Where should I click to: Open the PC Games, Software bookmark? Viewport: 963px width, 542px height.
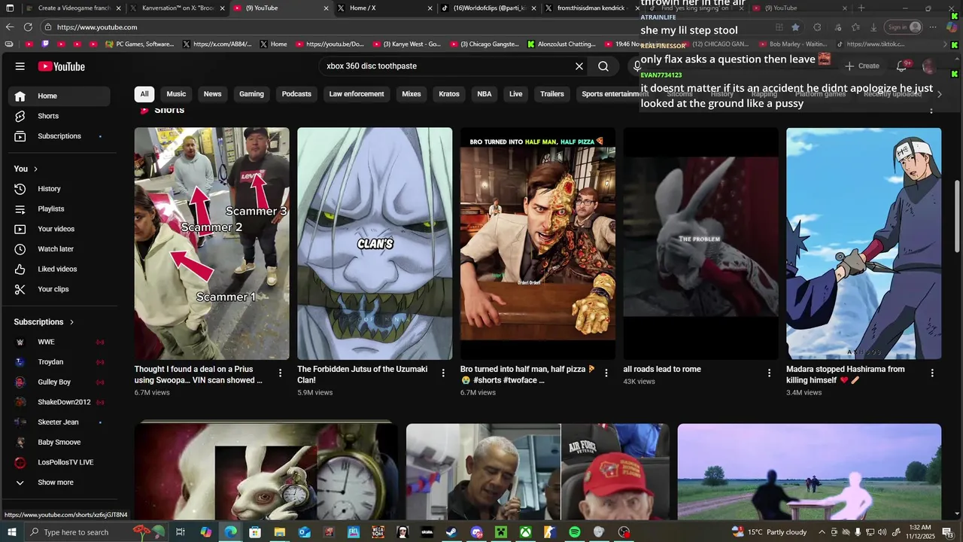[x=140, y=44]
